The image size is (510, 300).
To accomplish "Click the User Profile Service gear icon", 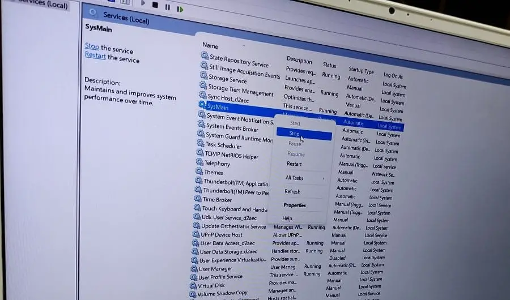I will coord(194,277).
